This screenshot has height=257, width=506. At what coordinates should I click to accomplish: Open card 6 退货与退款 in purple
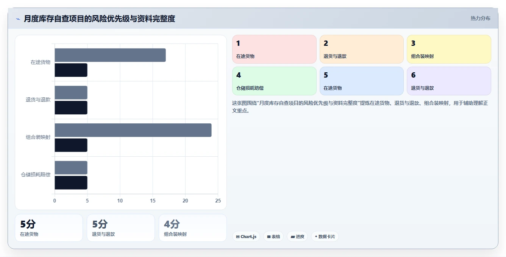pyautogui.click(x=449, y=81)
